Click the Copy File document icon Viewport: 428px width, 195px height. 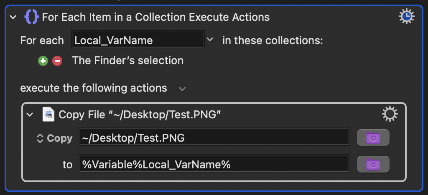(48, 115)
